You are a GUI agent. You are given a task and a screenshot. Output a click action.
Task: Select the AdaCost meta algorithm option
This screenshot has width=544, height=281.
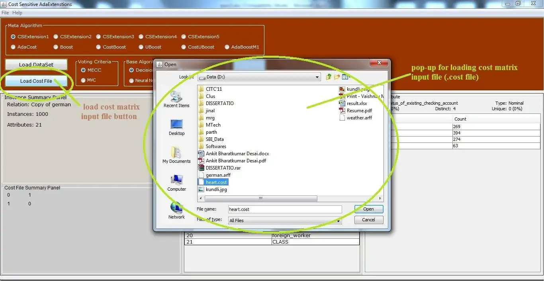pyautogui.click(x=24, y=47)
